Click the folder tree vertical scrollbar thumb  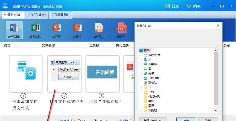[216, 78]
